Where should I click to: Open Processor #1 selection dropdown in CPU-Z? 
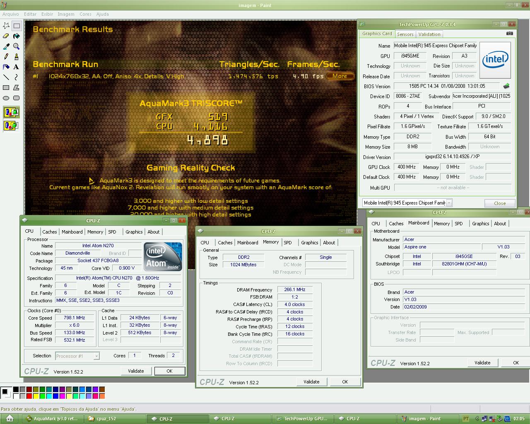96,356
